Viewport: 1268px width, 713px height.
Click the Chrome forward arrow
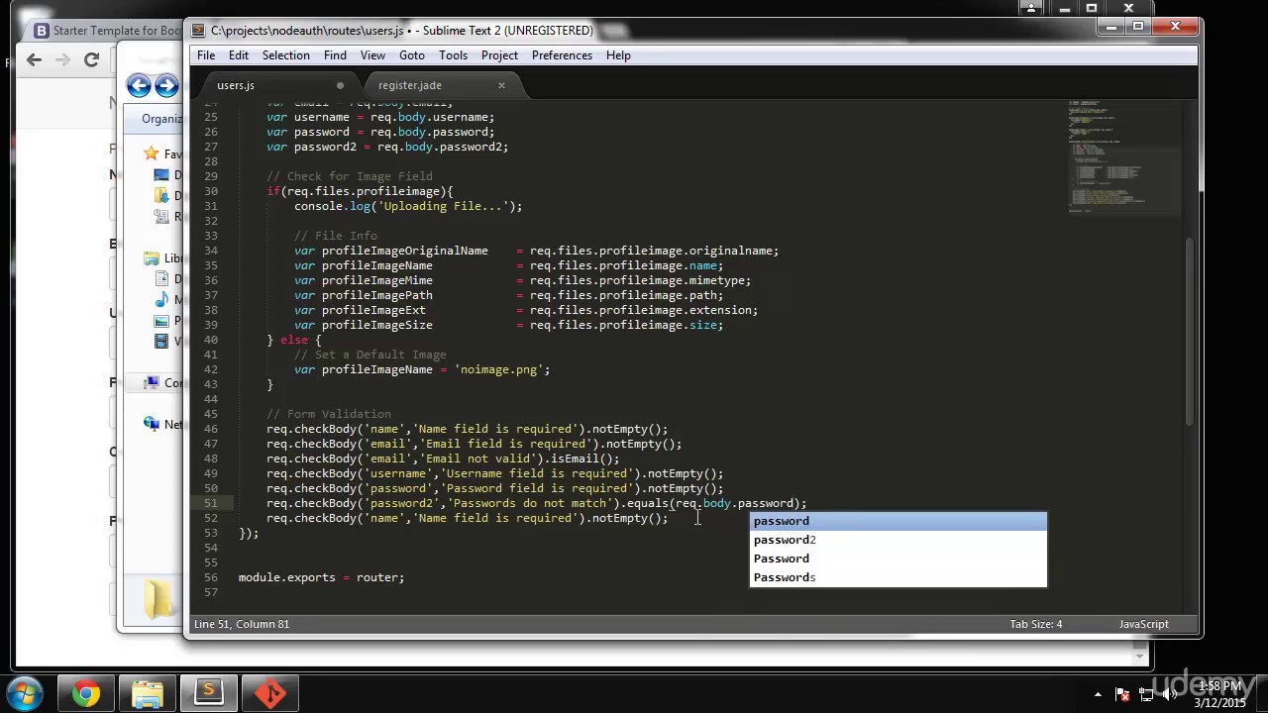pos(62,60)
